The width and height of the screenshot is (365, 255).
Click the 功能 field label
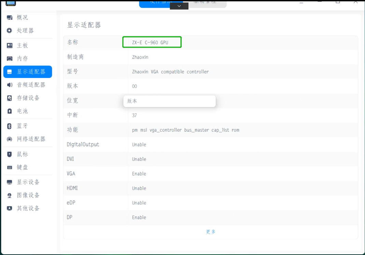tap(72, 130)
